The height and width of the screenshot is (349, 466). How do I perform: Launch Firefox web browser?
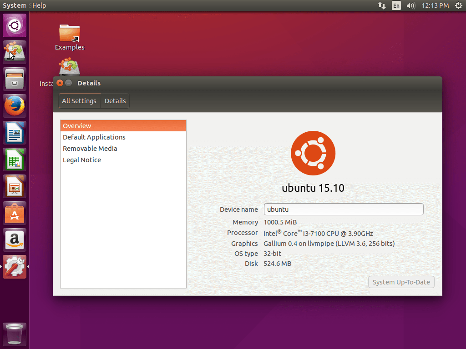(15, 106)
